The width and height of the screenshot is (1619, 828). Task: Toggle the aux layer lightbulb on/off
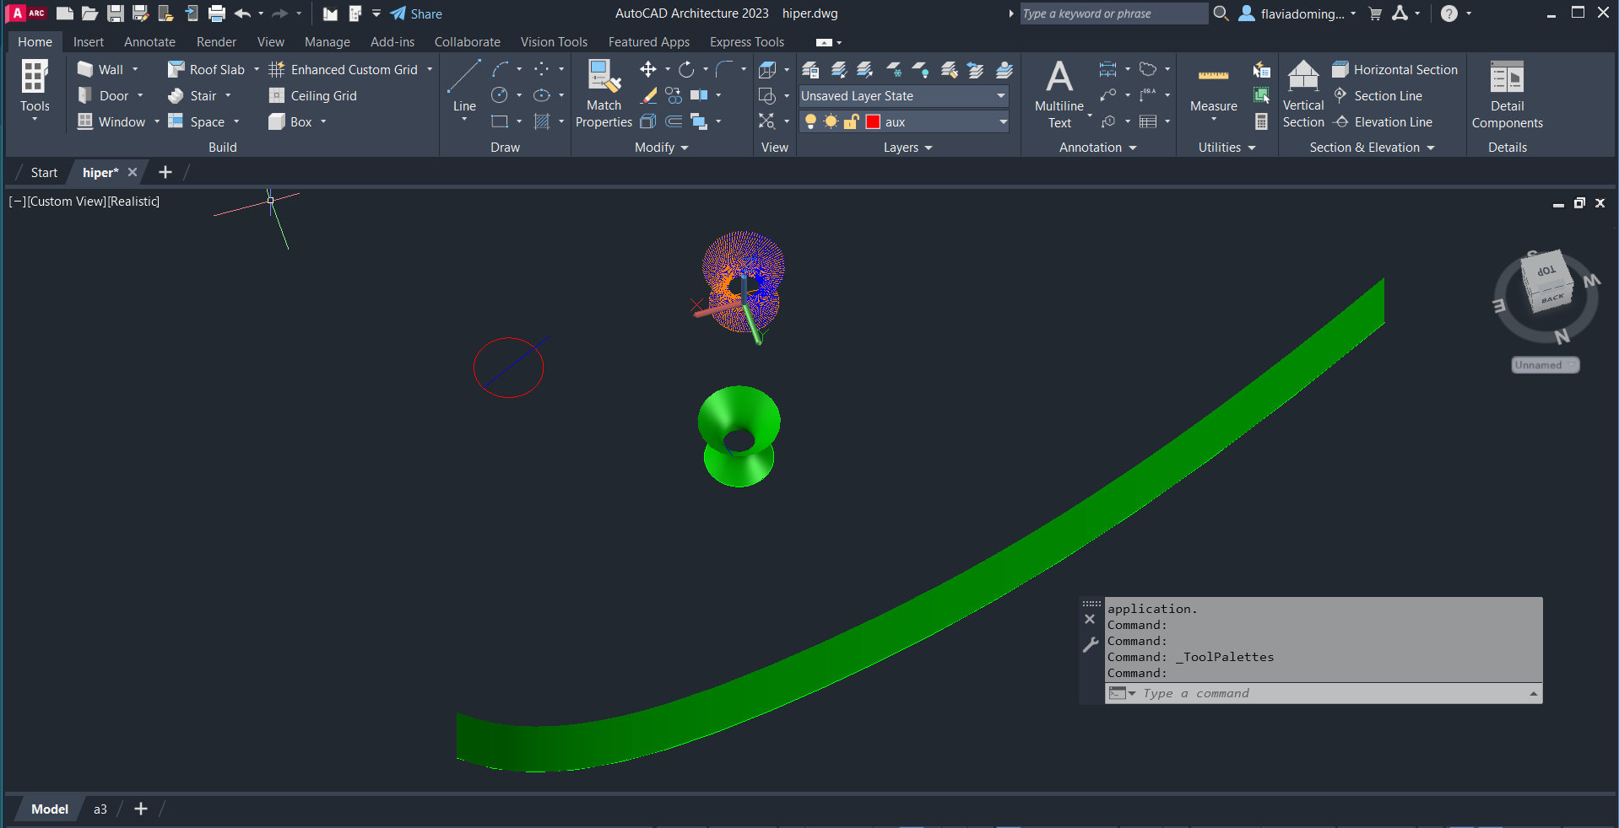pos(810,122)
